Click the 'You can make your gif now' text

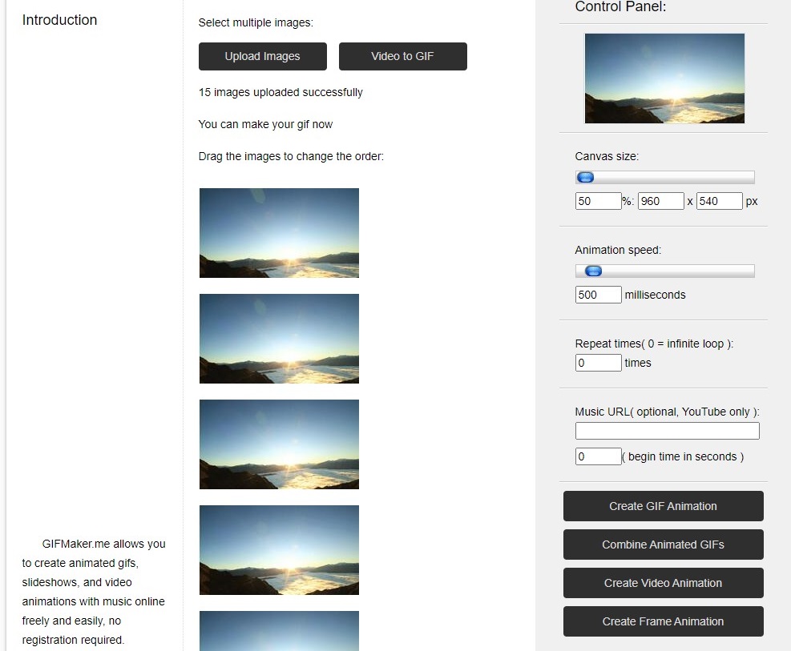click(x=265, y=124)
